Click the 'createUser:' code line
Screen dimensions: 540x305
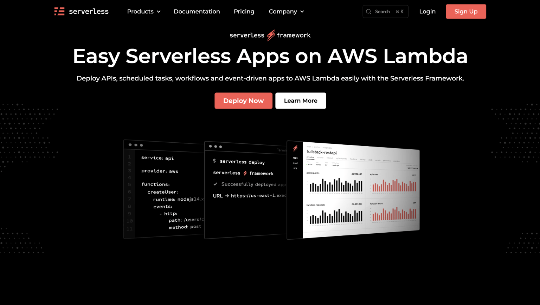[163, 192]
